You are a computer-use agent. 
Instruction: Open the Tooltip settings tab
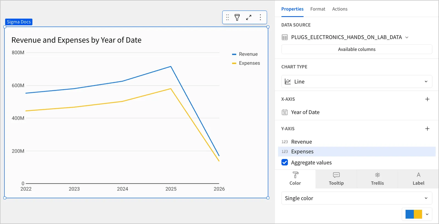coord(336,179)
